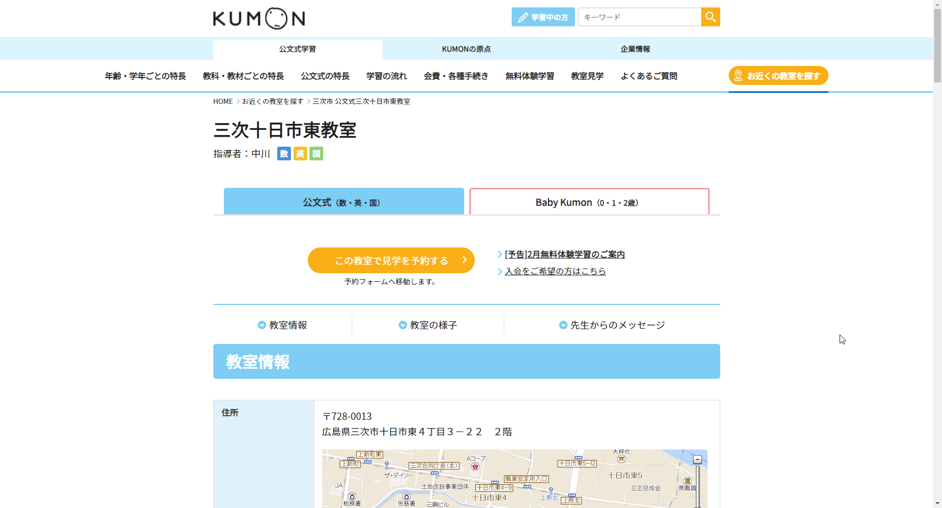Switch to the KUMONの原点 top tab
Screen dimensions: 942x508
(x=467, y=49)
